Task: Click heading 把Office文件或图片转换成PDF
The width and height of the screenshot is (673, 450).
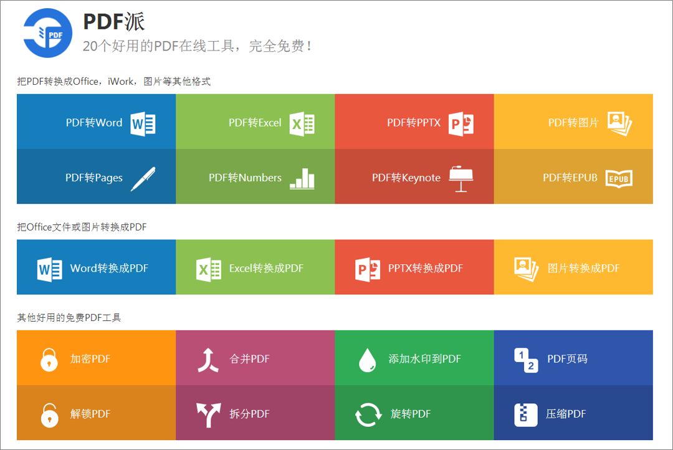Action: coord(82,227)
